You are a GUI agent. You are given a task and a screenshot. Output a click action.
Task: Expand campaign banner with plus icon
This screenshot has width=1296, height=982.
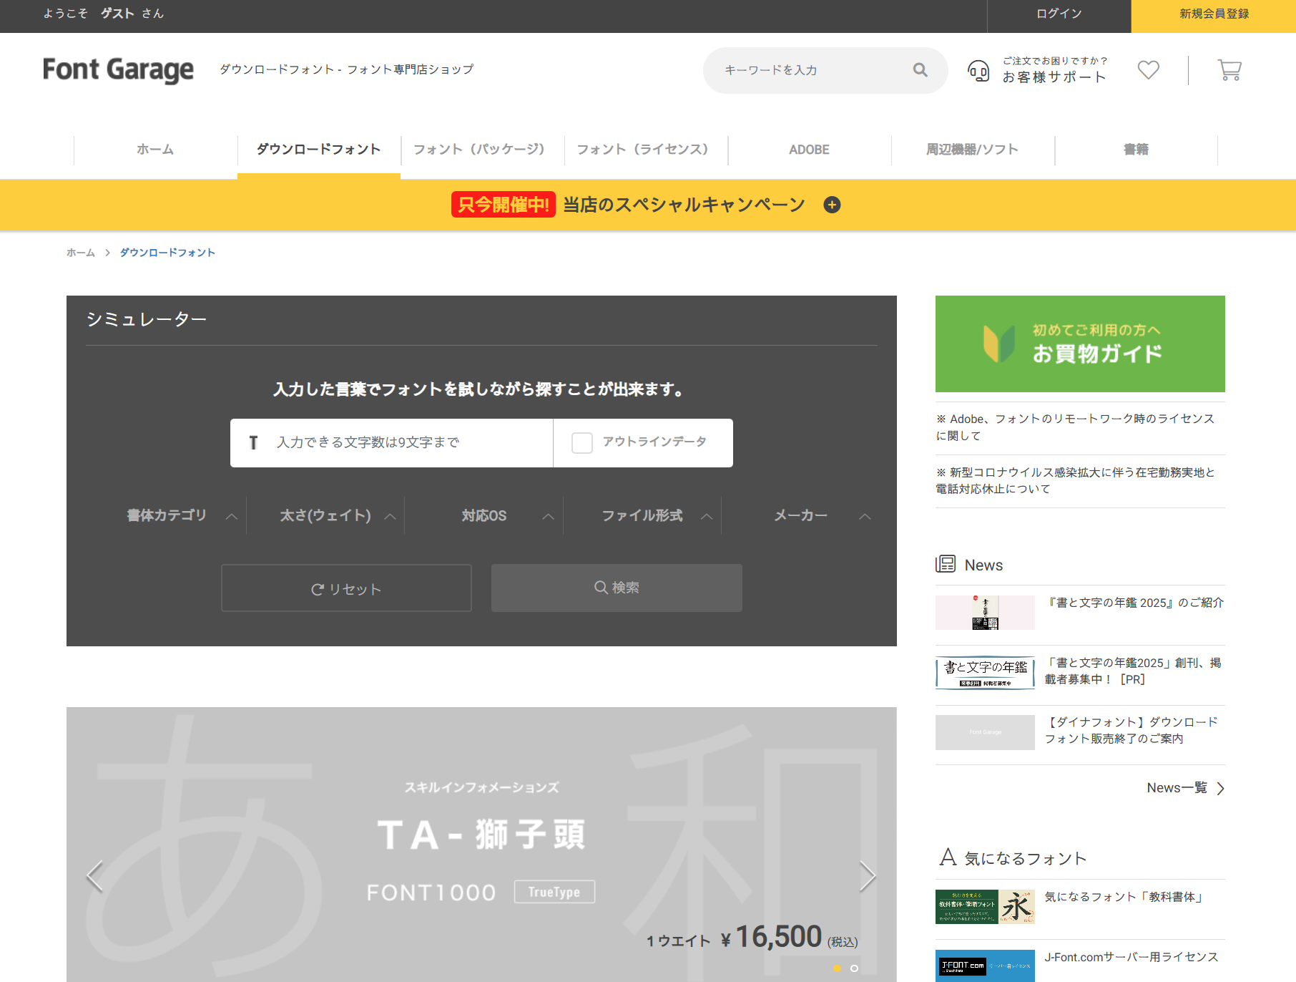[x=832, y=205]
